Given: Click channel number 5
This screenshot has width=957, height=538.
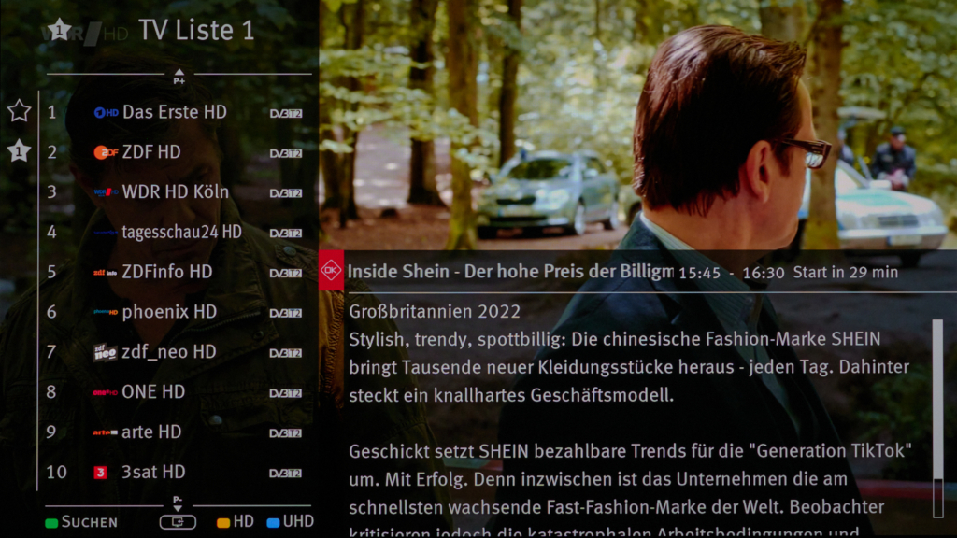Looking at the screenshot, I should pyautogui.click(x=52, y=272).
